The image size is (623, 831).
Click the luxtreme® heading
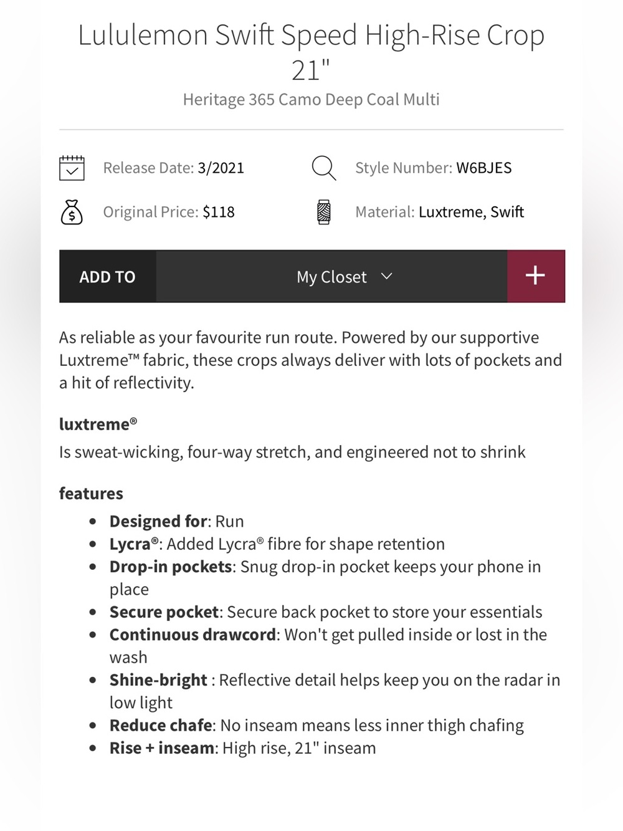click(98, 424)
